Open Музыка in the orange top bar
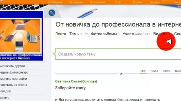This screenshot has height=101, width=181. coord(155,2)
